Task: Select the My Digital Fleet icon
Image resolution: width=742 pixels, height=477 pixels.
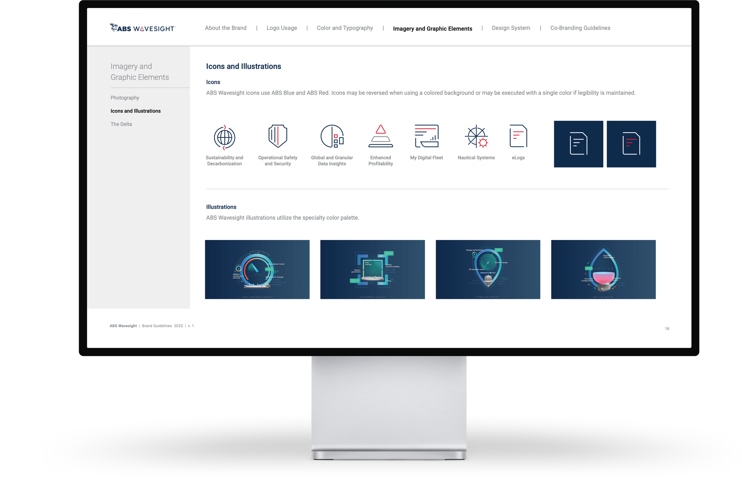Action: [426, 136]
